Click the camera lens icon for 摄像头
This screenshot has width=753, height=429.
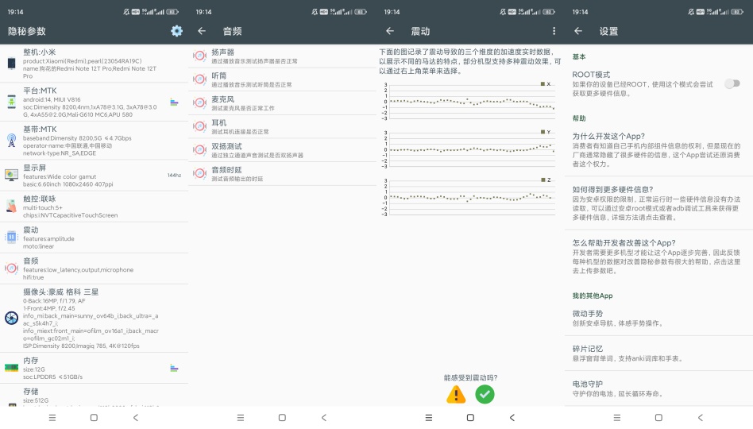[x=11, y=318]
